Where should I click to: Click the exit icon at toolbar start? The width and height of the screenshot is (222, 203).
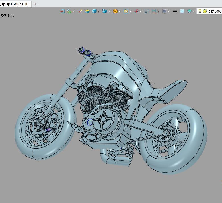[62, 11]
